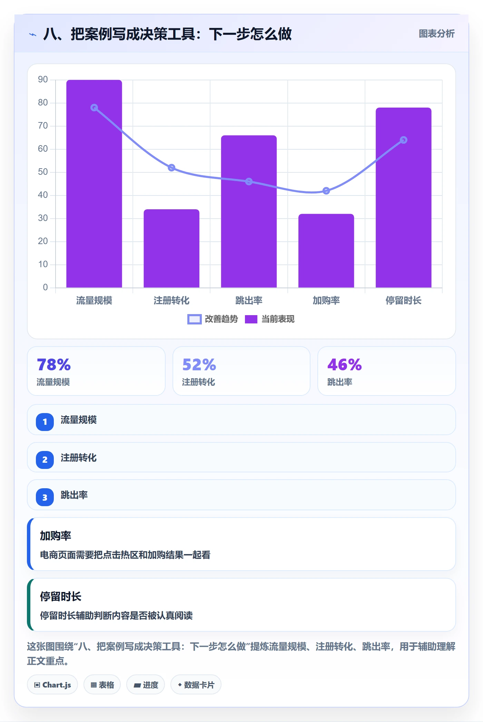The height and width of the screenshot is (722, 483).
Task: Toggle the 改善趋势 legend swatch
Action: point(194,319)
